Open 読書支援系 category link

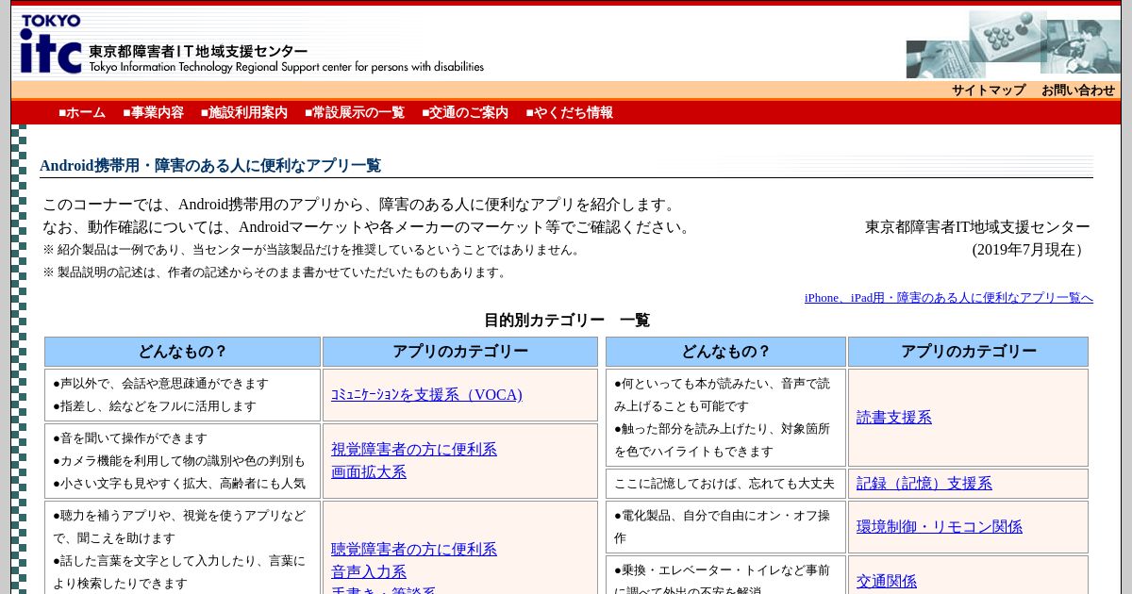894,418
